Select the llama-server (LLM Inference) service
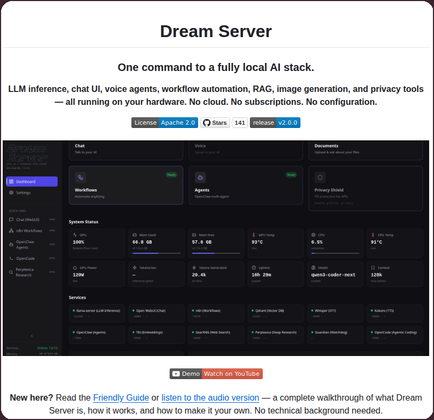Screen dimensions: 434x420 tap(97, 314)
